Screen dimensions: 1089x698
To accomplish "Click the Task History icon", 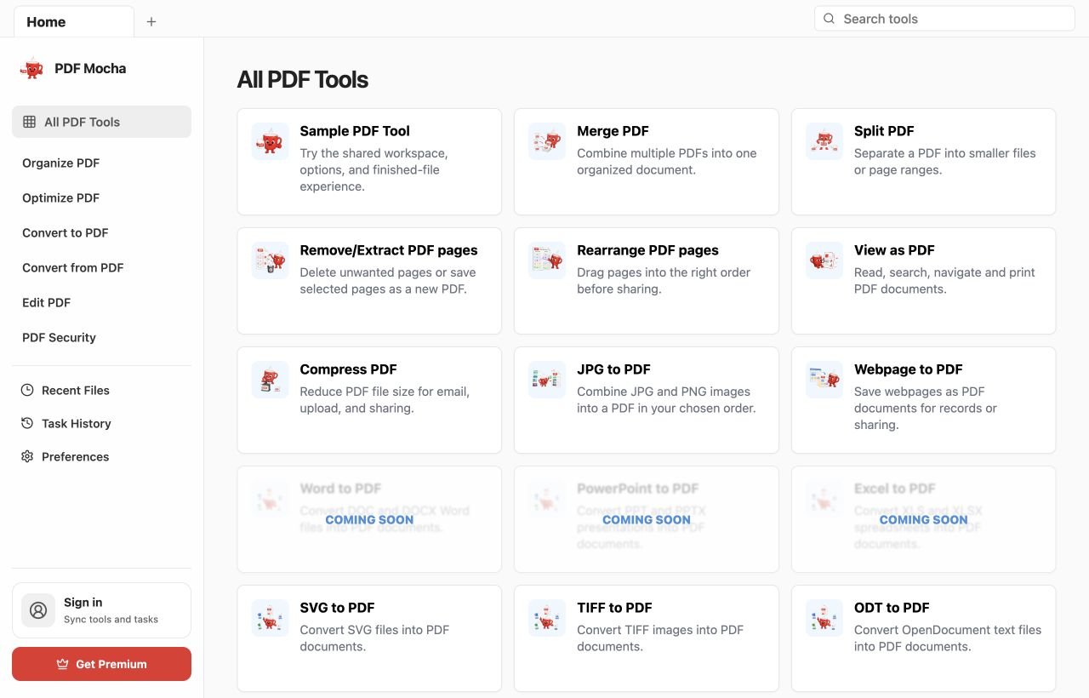I will 27,423.
